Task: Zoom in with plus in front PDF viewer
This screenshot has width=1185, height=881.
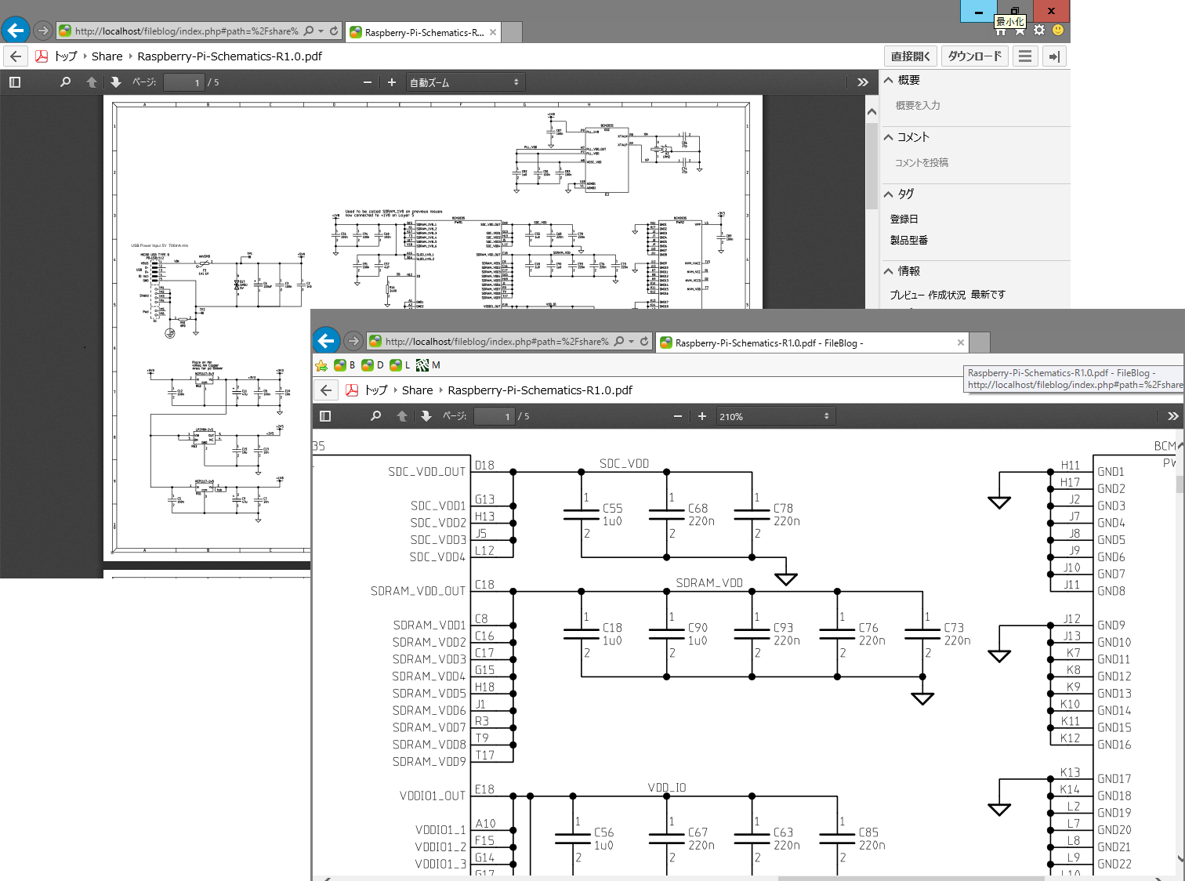Action: [x=702, y=416]
